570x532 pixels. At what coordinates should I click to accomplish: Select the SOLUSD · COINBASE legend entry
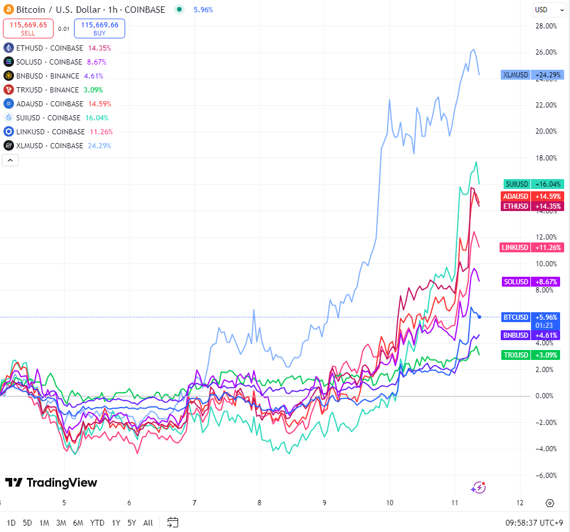click(x=49, y=62)
